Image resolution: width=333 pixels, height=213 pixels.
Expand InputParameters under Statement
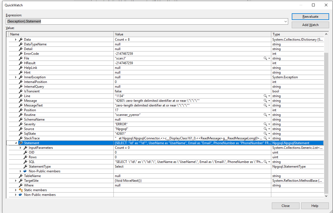click(20, 147)
